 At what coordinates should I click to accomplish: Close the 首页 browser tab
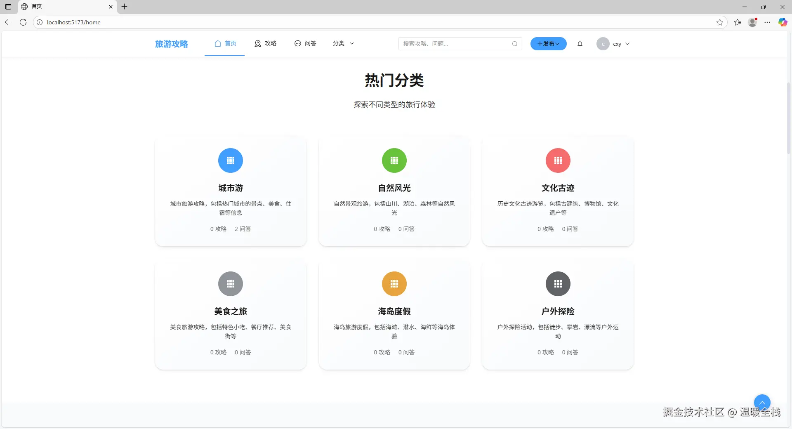111,7
